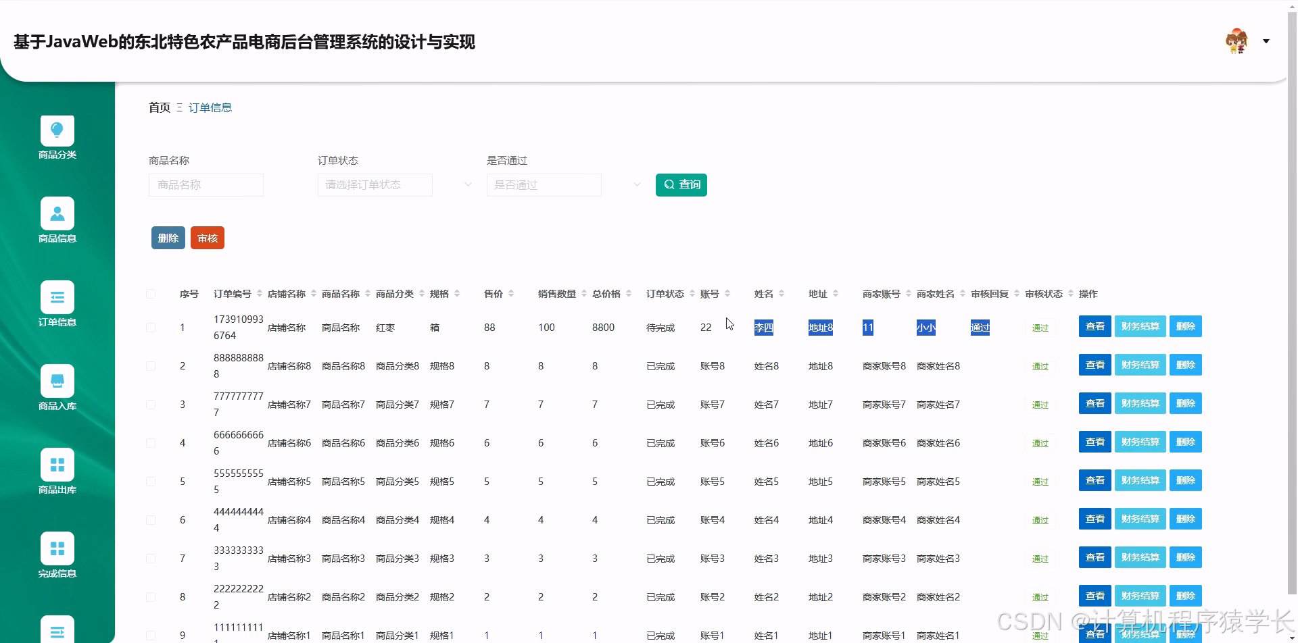Viewport: 1298px width, 643px height.
Task: Toggle select-all checkbox in table header
Action: tap(151, 294)
